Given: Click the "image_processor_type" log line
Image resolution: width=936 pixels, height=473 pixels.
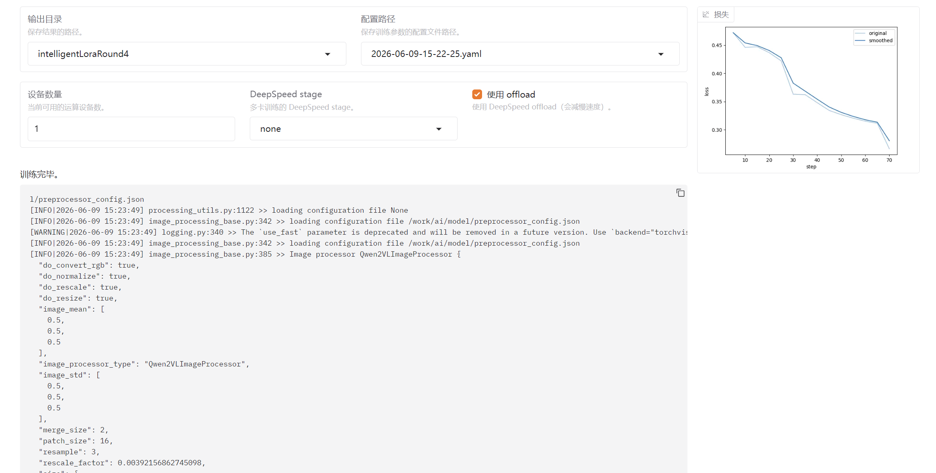Looking at the screenshot, I should [x=144, y=364].
